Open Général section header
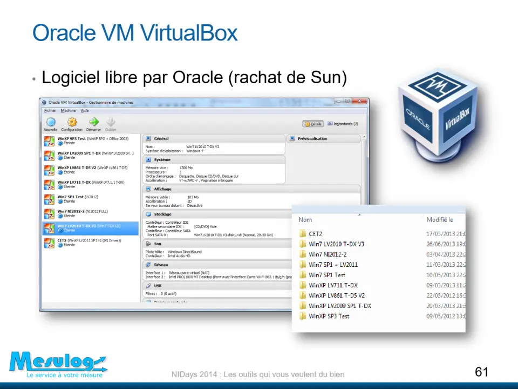The height and width of the screenshot is (389, 518). [x=214, y=139]
